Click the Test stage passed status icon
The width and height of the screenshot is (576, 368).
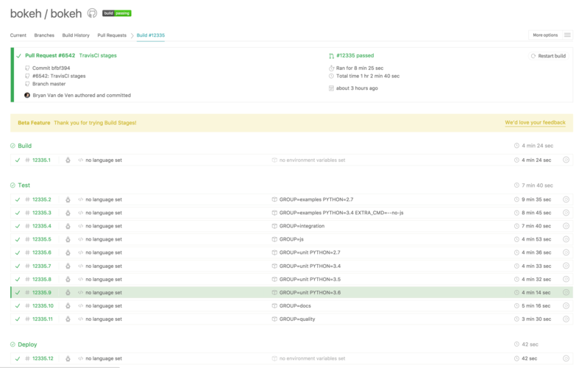[x=13, y=185]
